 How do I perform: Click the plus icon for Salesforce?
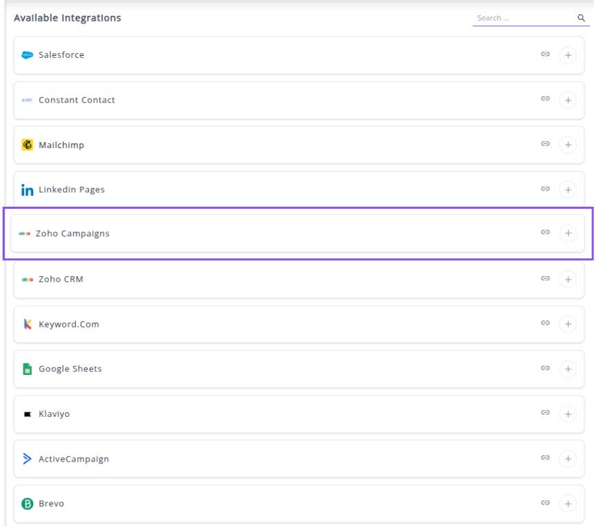[568, 55]
